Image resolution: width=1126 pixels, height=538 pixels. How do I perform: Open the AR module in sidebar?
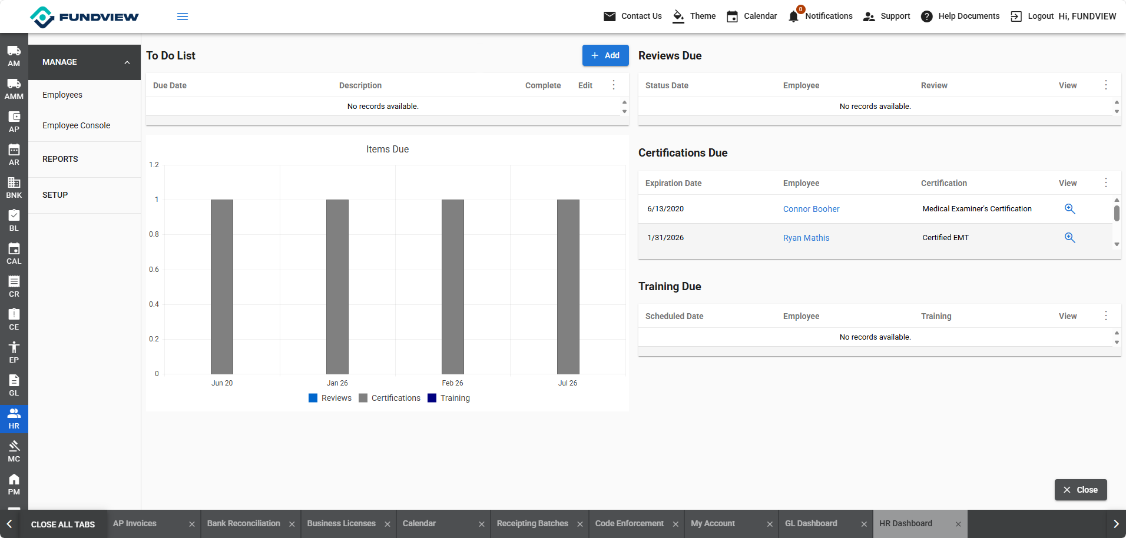(14, 155)
